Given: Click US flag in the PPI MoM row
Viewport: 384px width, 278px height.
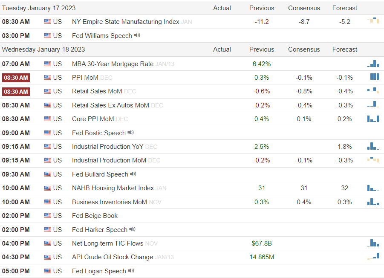Looking at the screenshot, I should coord(47,78).
